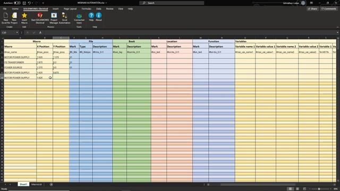Select the 'Variable value 2' header cell
Screen dimensions: 340x191
click(308, 46)
